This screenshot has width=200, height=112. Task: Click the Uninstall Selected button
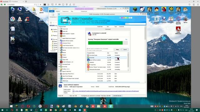coord(117,96)
